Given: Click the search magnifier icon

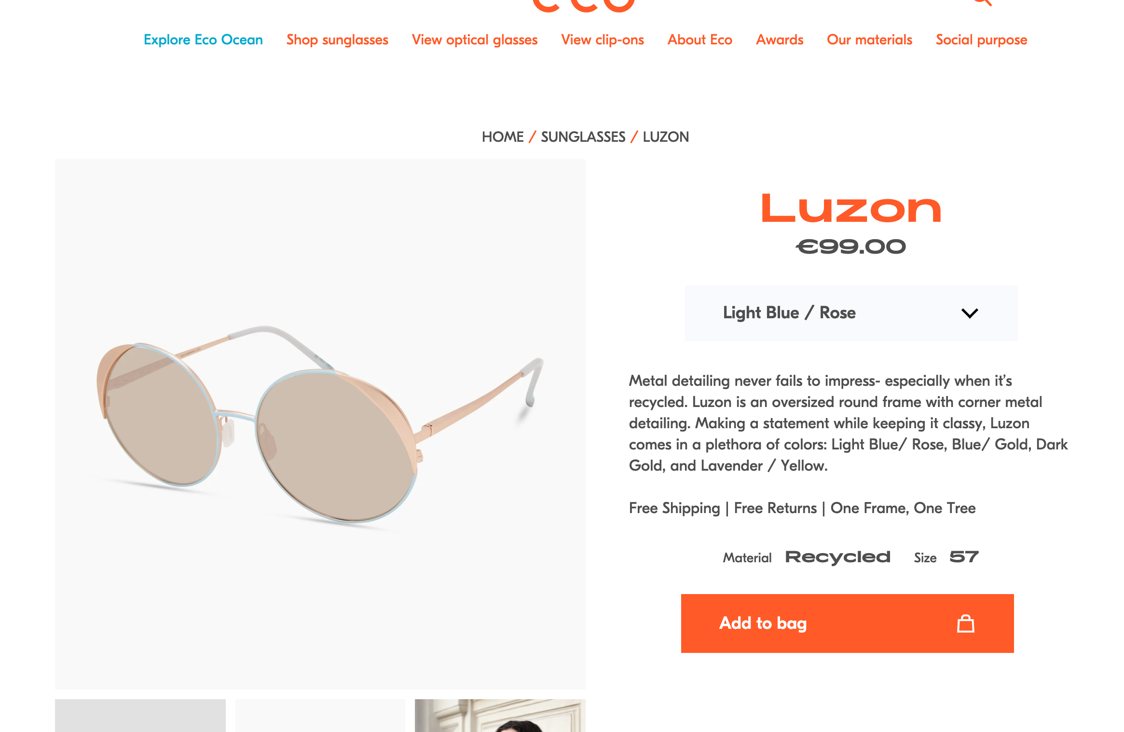Looking at the screenshot, I should [982, 2].
